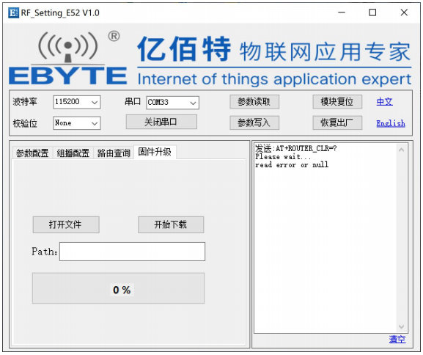Open the 波特率 baud rate dropdown

(x=77, y=102)
